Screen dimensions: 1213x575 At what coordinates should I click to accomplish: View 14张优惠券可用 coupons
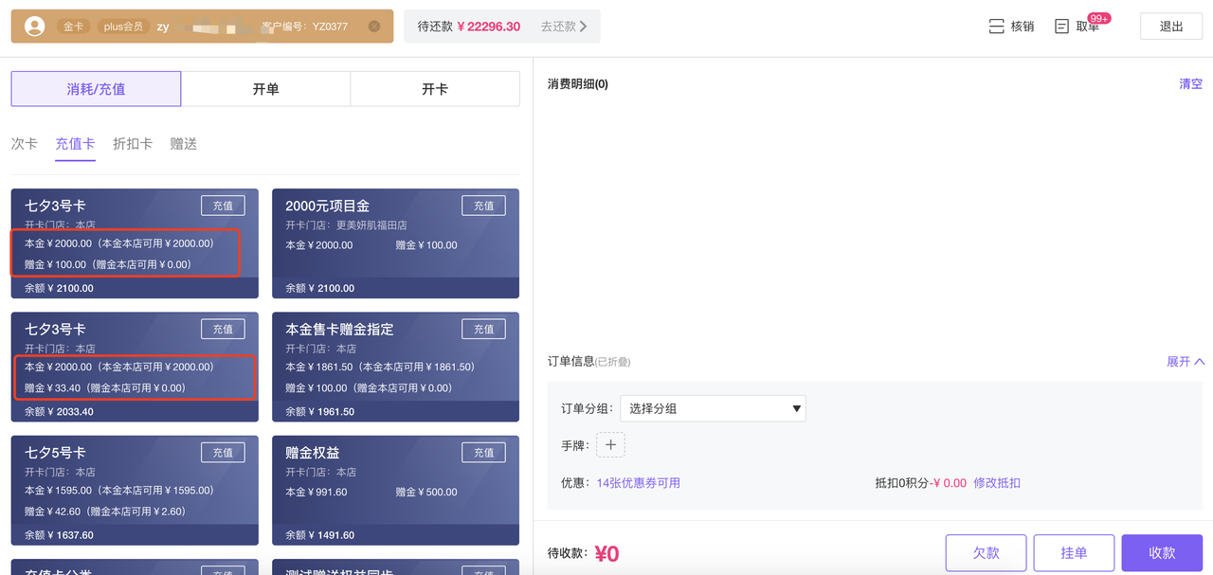pos(638,483)
